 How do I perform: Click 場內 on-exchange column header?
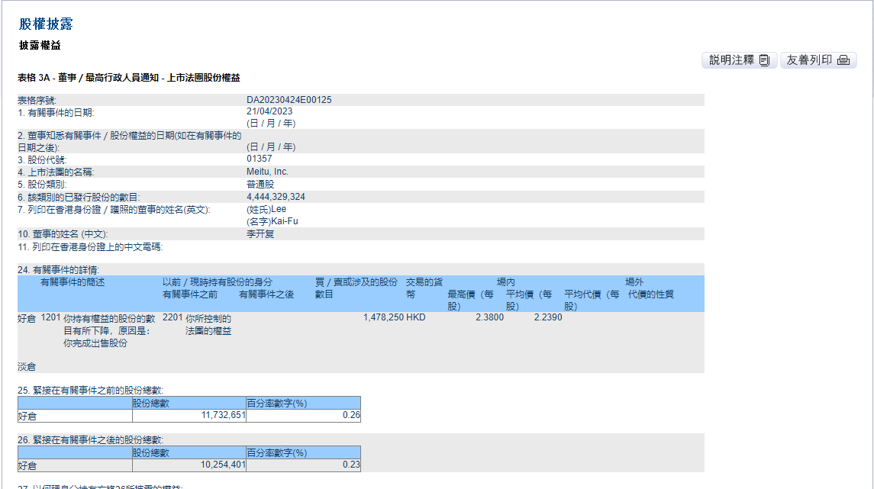click(506, 281)
